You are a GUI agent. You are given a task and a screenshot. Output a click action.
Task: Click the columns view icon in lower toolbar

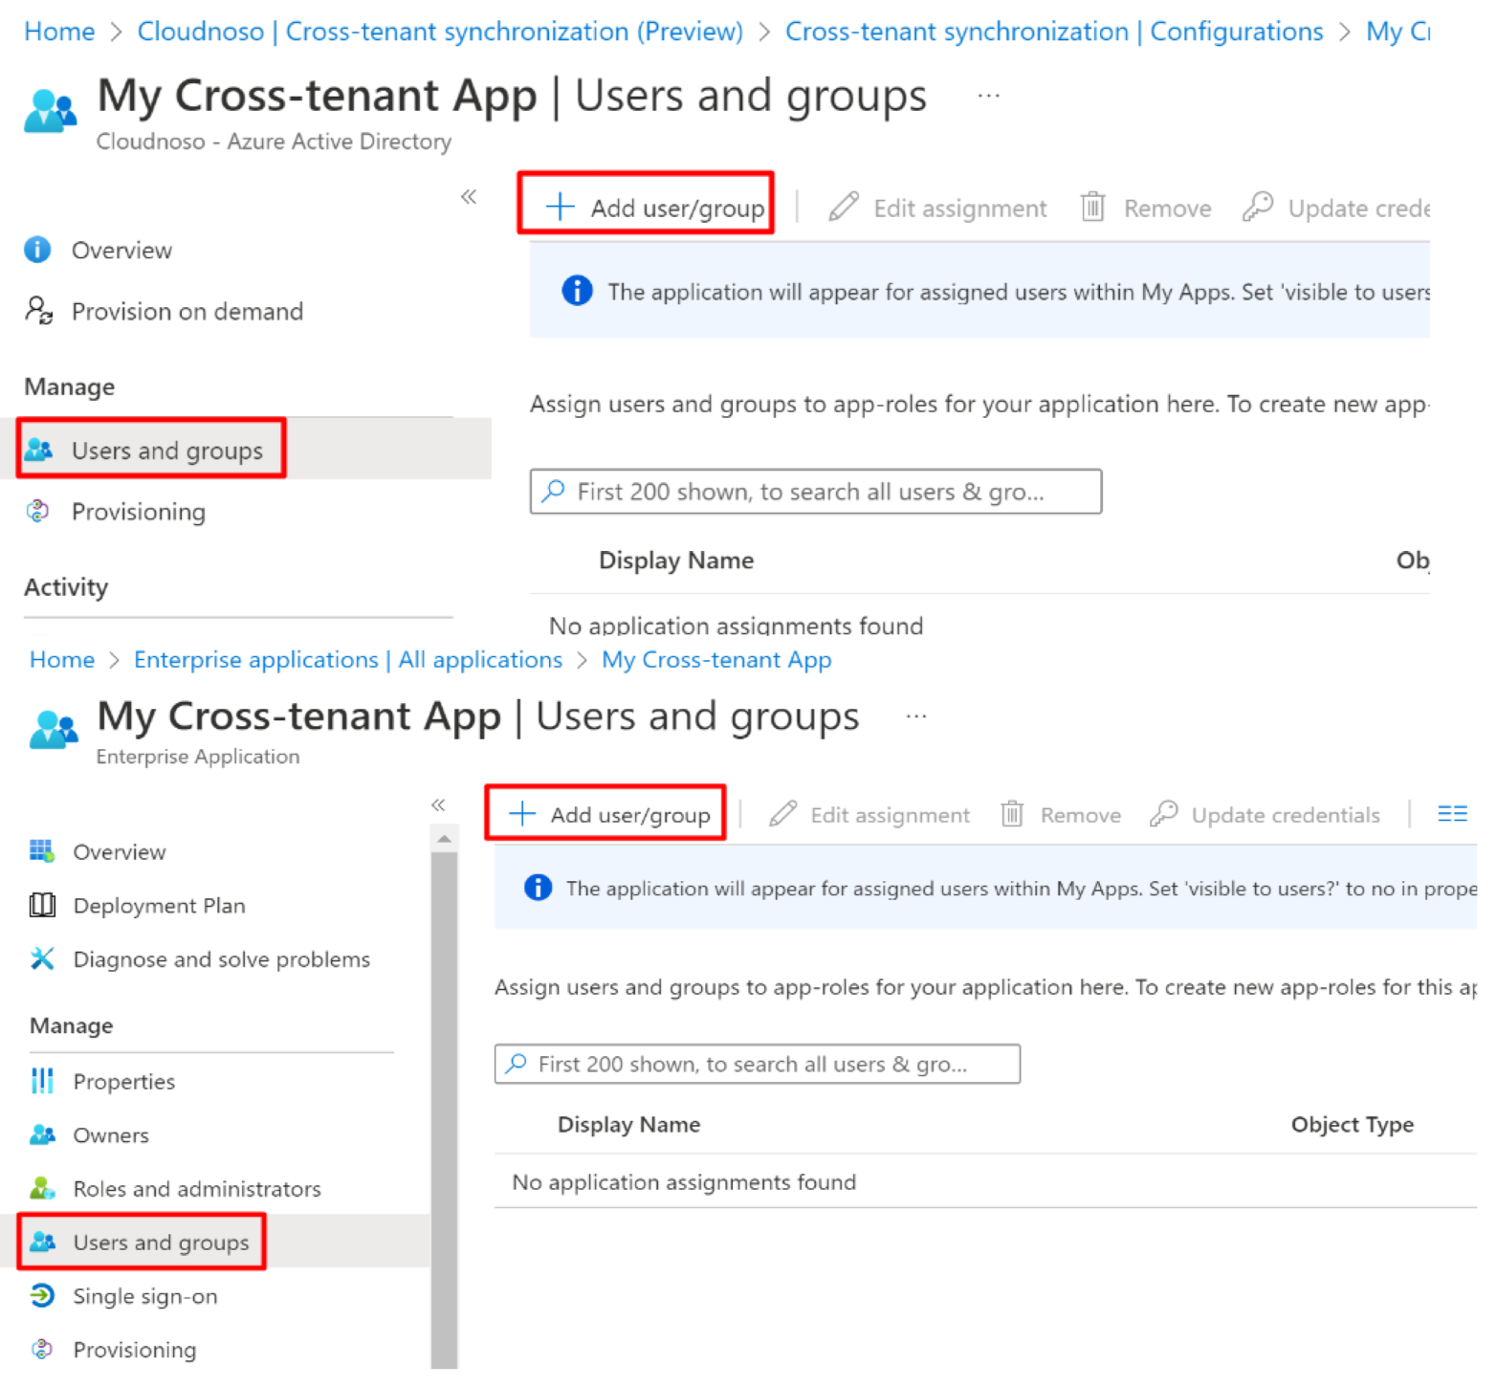(x=1451, y=814)
